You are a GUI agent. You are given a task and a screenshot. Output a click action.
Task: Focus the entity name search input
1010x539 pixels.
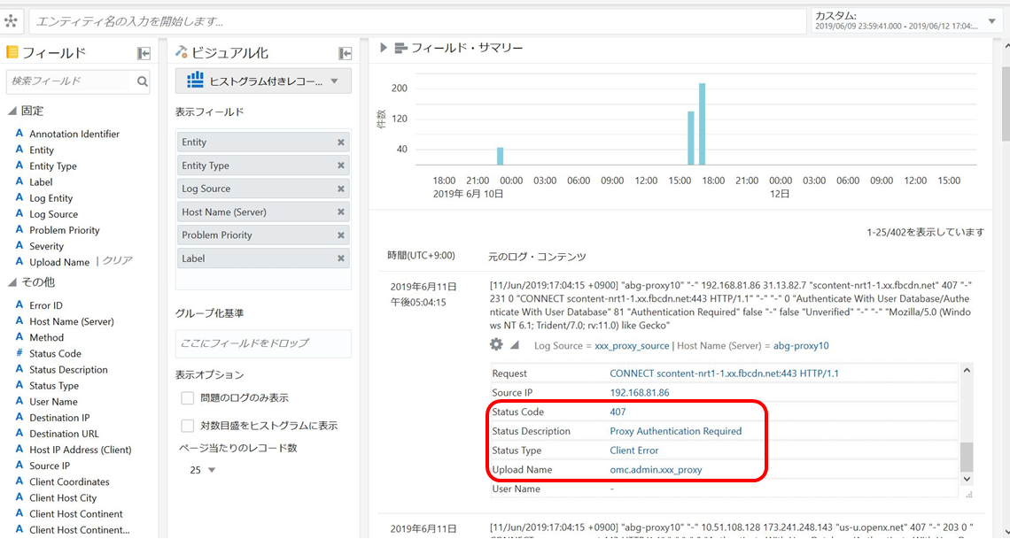coord(417,21)
